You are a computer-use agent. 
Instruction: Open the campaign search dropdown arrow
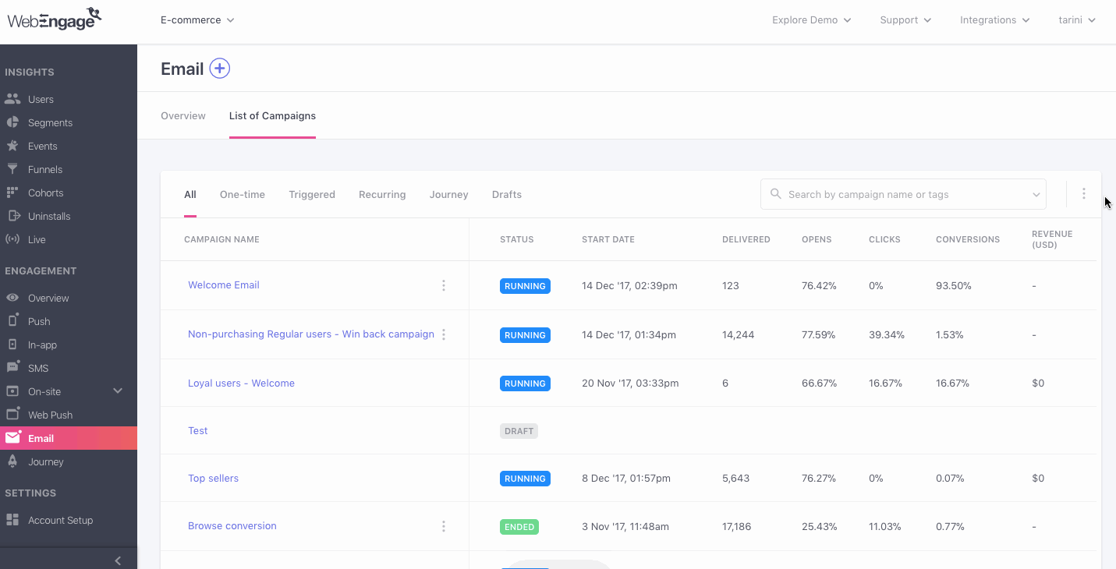(1036, 195)
